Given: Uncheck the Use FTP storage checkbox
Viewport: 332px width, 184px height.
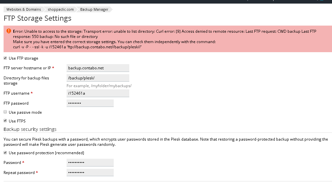Looking at the screenshot, I should click(5, 58).
